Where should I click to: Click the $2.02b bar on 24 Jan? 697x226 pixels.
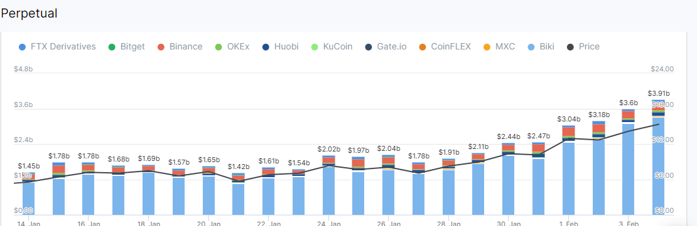pyautogui.click(x=328, y=185)
